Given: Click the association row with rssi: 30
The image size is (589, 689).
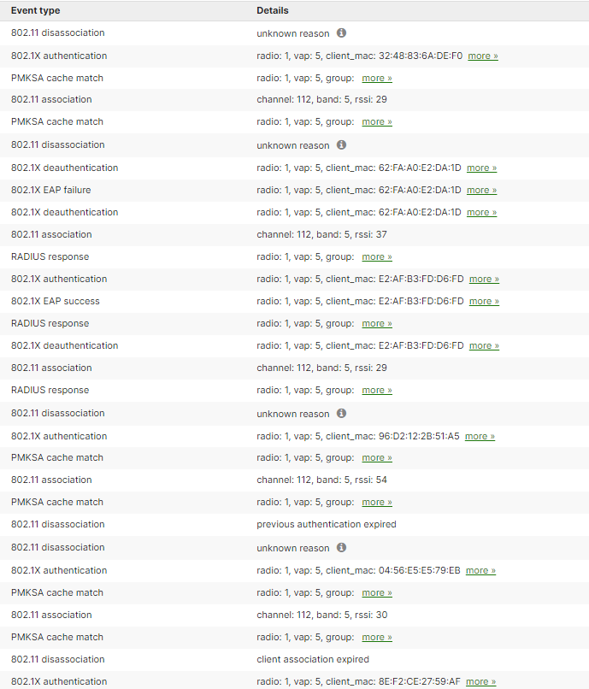Looking at the screenshot, I should (321, 615).
